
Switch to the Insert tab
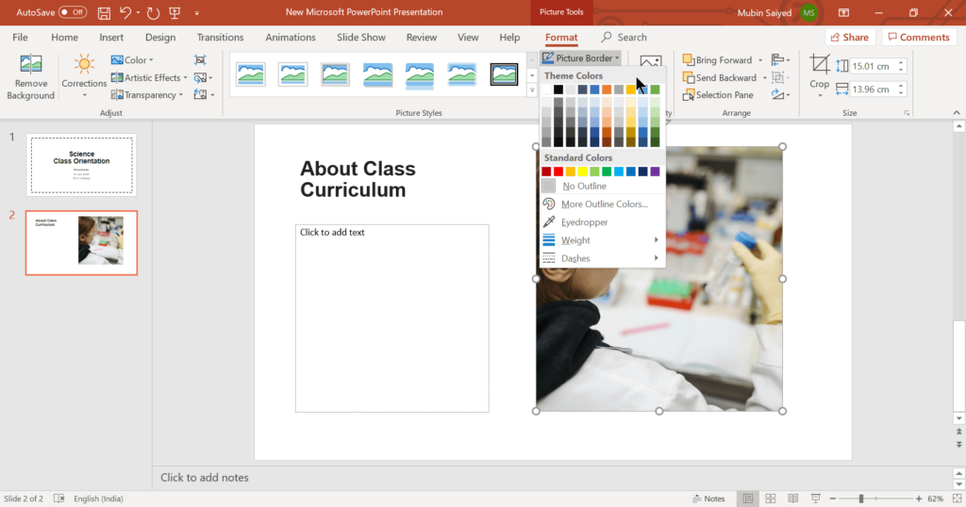pyautogui.click(x=111, y=38)
